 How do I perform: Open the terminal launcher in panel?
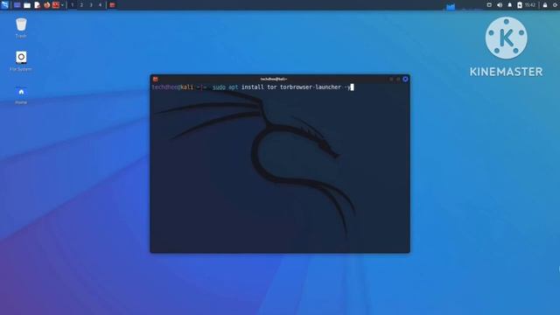[56, 5]
